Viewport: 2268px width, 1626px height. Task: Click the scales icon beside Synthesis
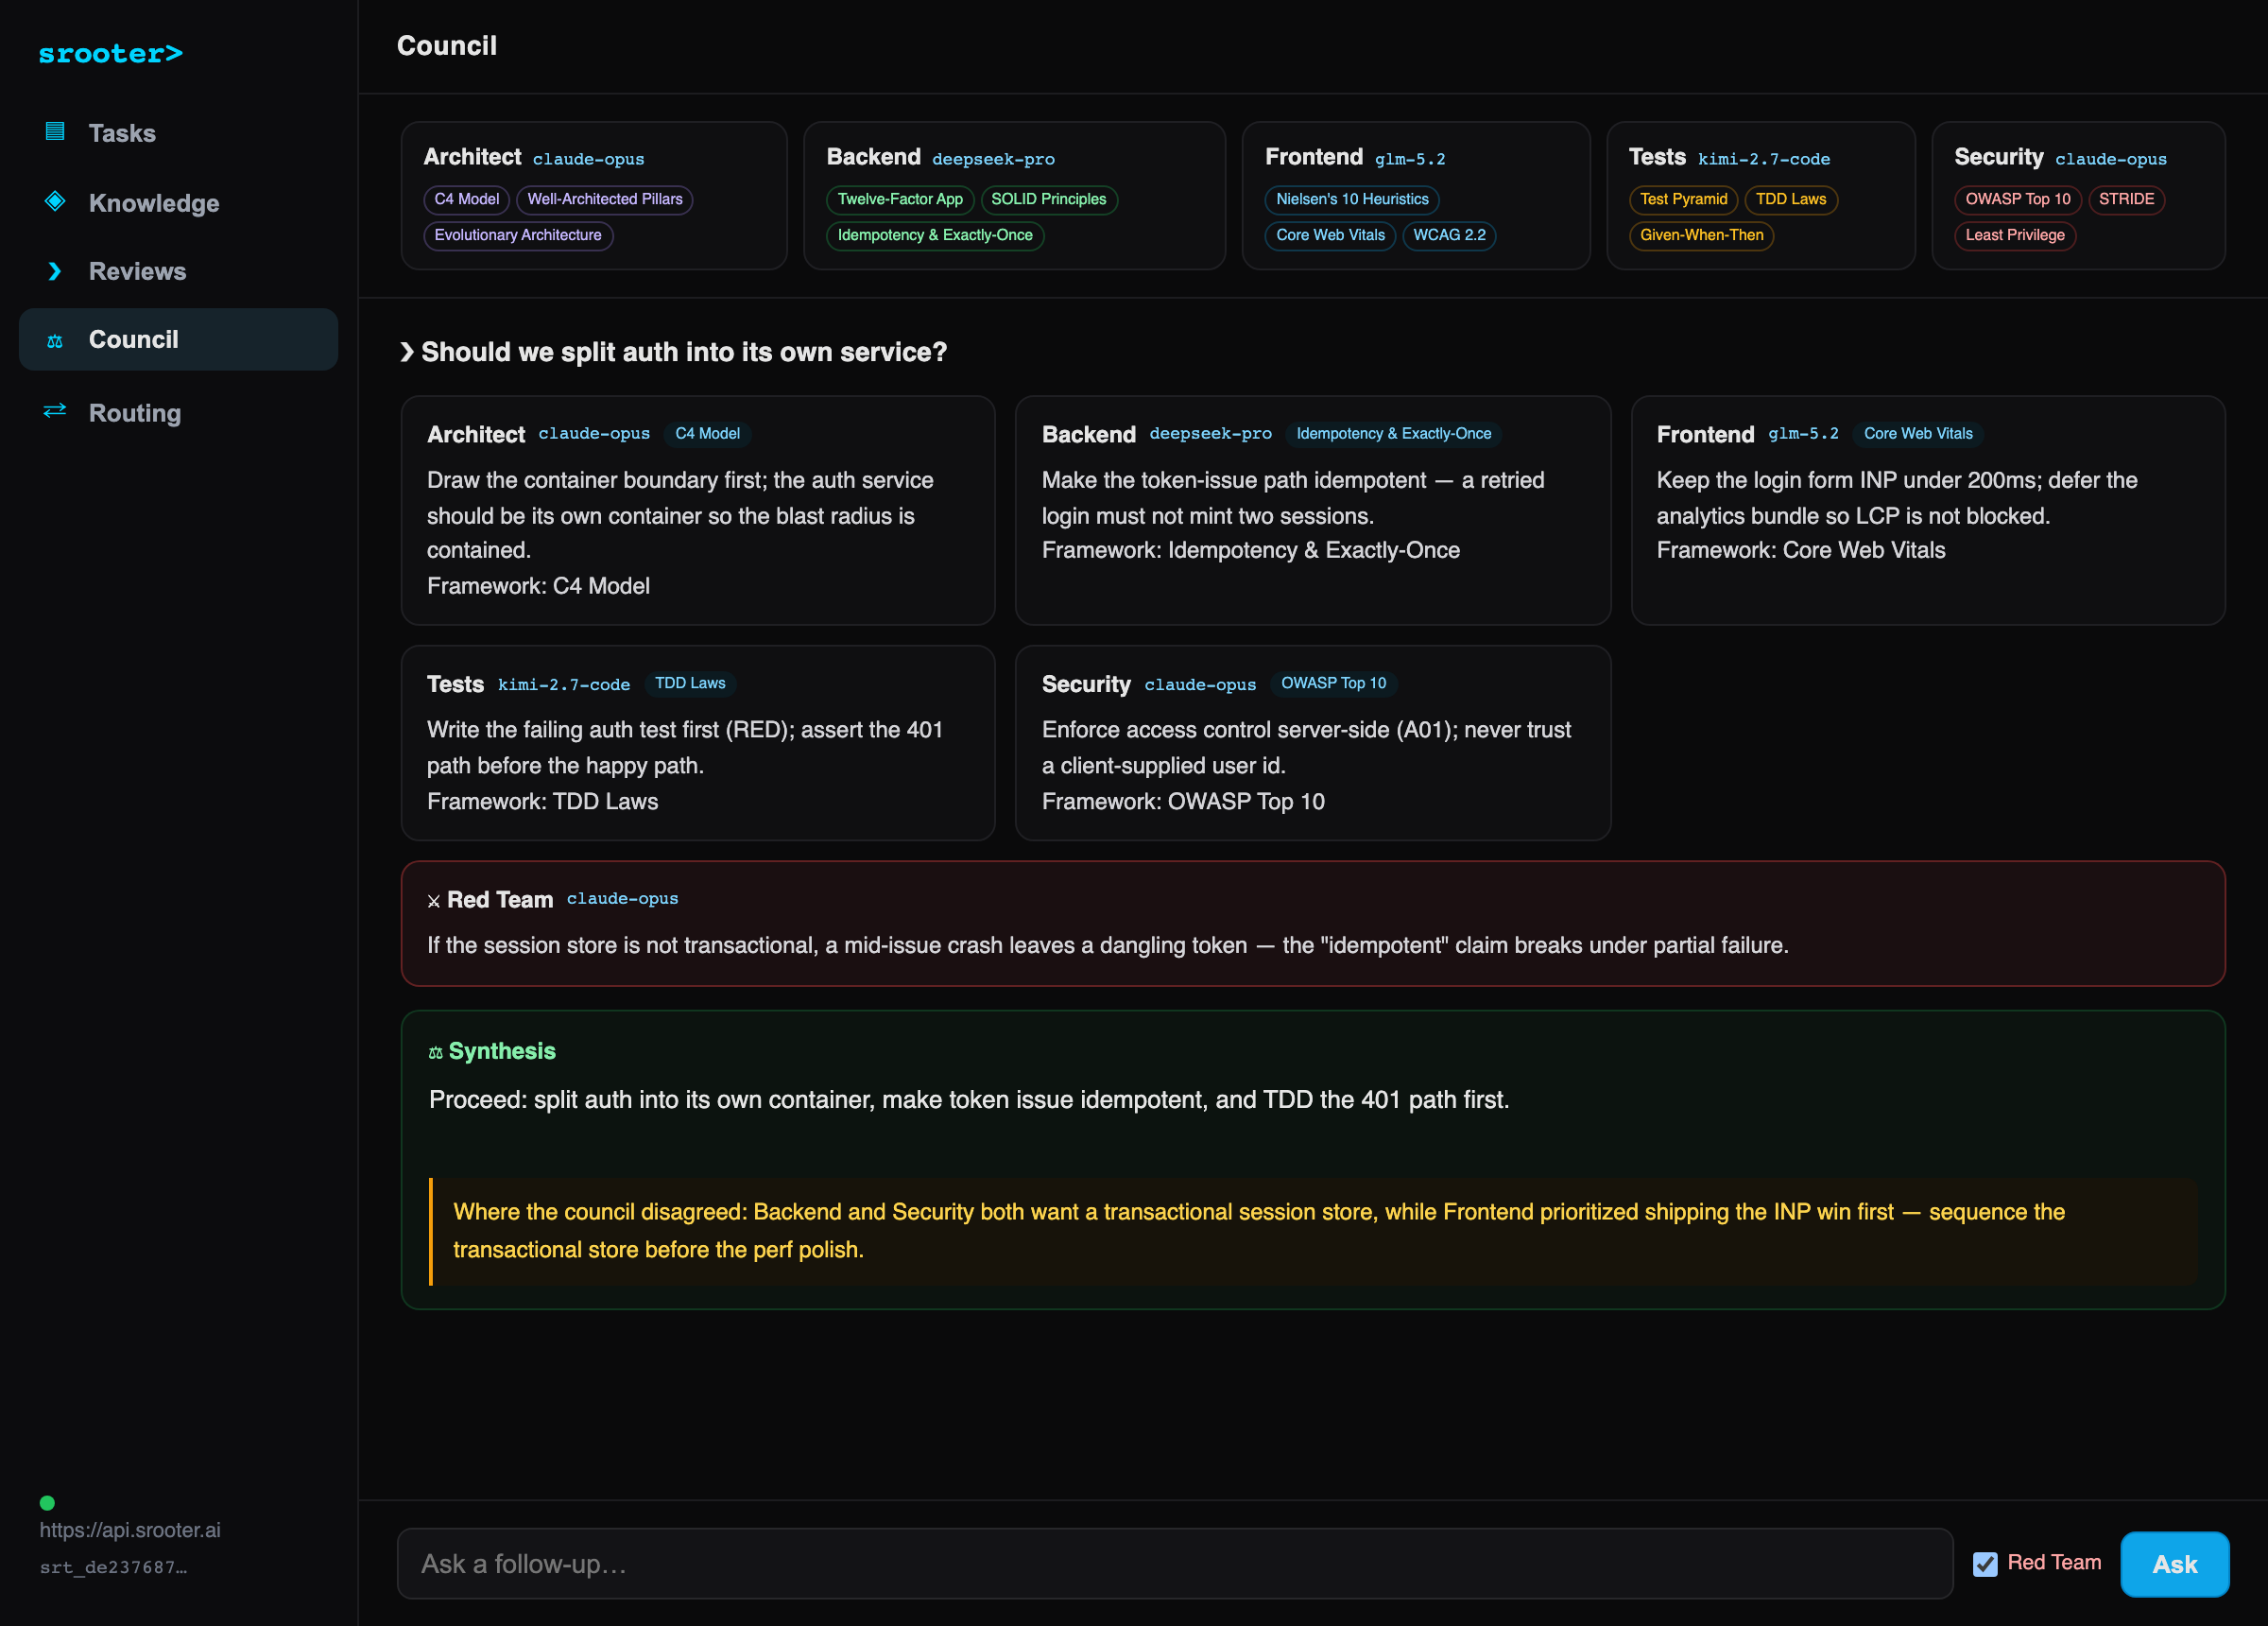tap(435, 1053)
